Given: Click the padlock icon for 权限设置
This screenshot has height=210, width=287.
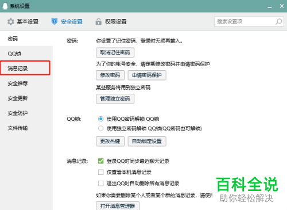Looking at the screenshot, I should click(99, 21).
